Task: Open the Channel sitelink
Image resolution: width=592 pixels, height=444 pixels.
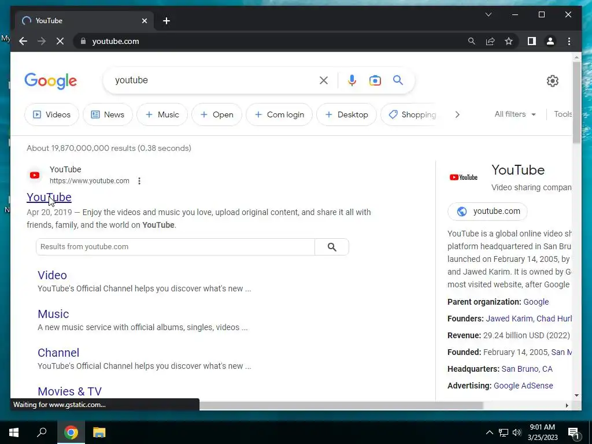Action: coord(58,353)
